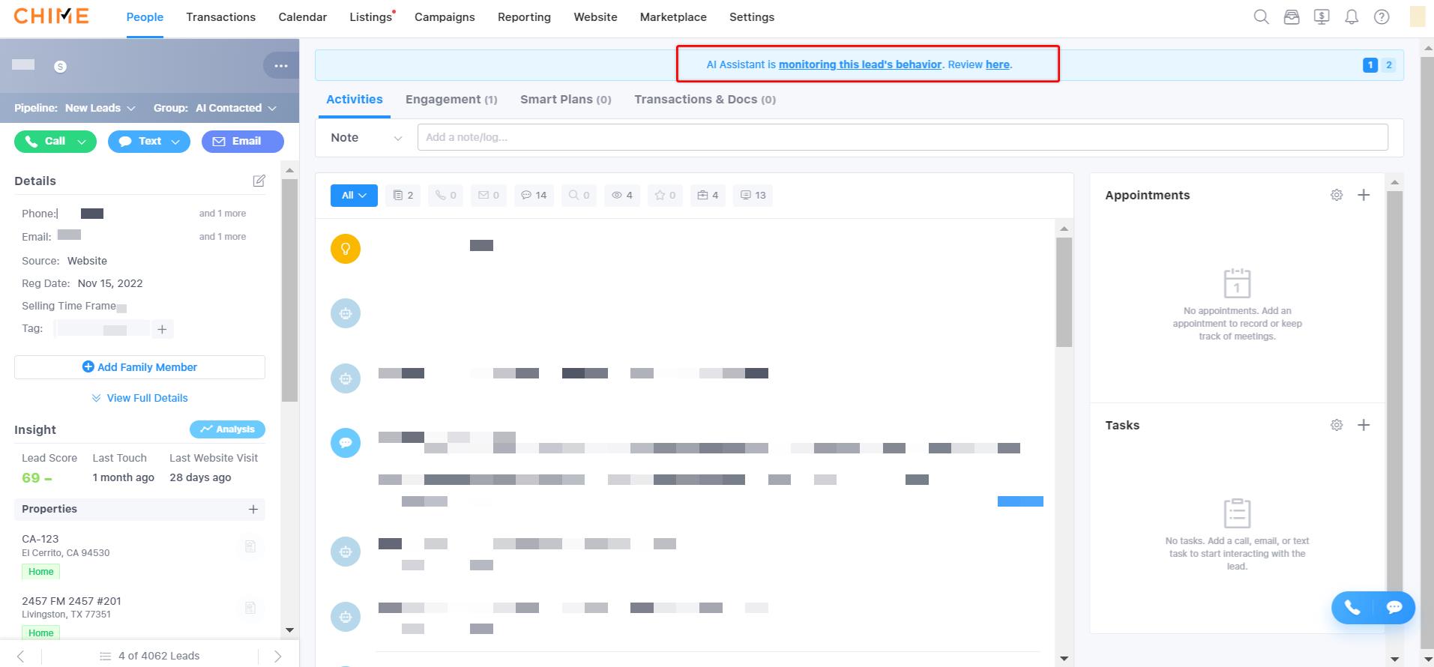Filter activities by notes count 2

tap(403, 196)
